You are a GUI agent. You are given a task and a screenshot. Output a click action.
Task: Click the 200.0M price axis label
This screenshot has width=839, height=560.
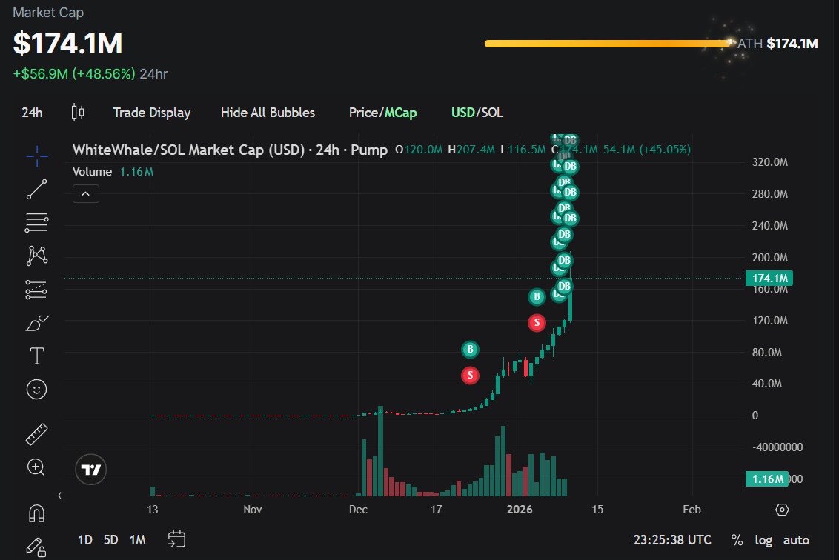(769, 257)
